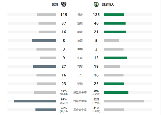This screenshot has height=115, width=161.
Task: Click the 失误 stat label
Action: (80, 58)
